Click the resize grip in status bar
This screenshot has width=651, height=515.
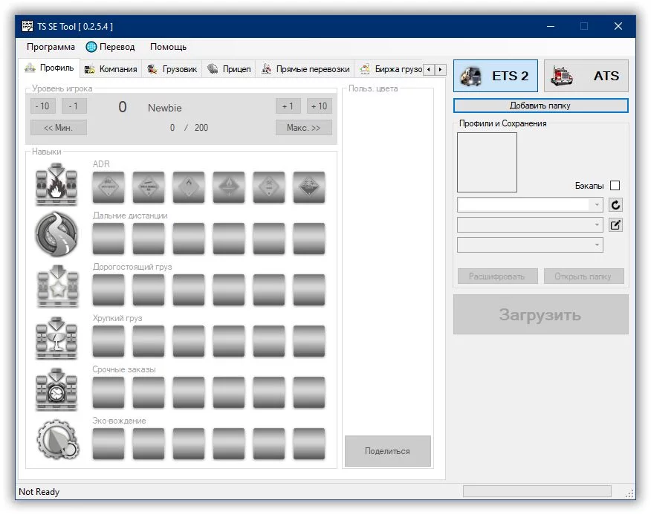point(630,493)
